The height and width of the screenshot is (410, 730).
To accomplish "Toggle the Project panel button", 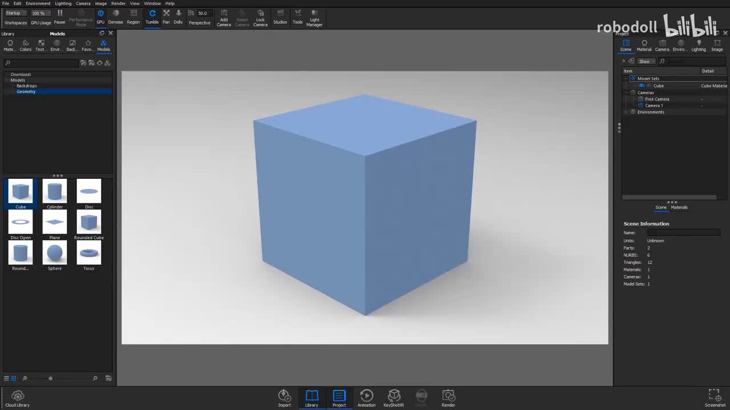I will tap(339, 398).
